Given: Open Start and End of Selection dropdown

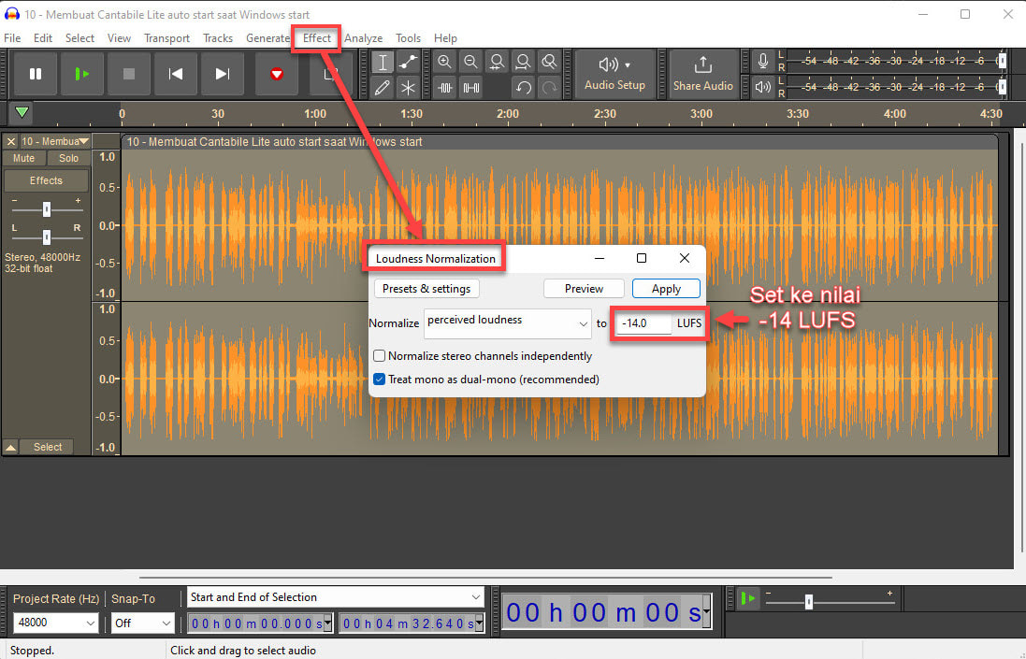Looking at the screenshot, I should click(x=336, y=597).
